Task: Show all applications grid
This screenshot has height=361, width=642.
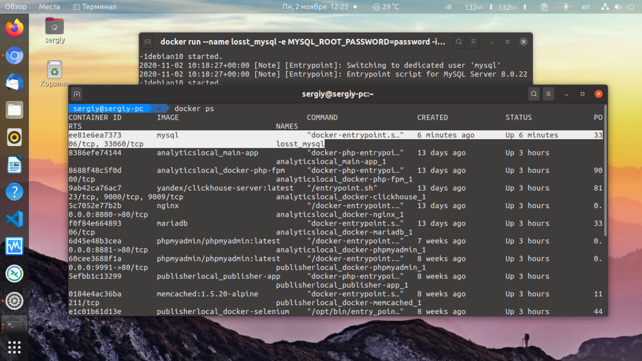Action: (x=14, y=347)
